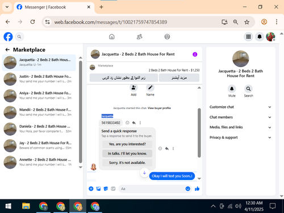This screenshot has width=284, height=213.
Task: Open conversation information purple icon
Action: click(x=195, y=55)
